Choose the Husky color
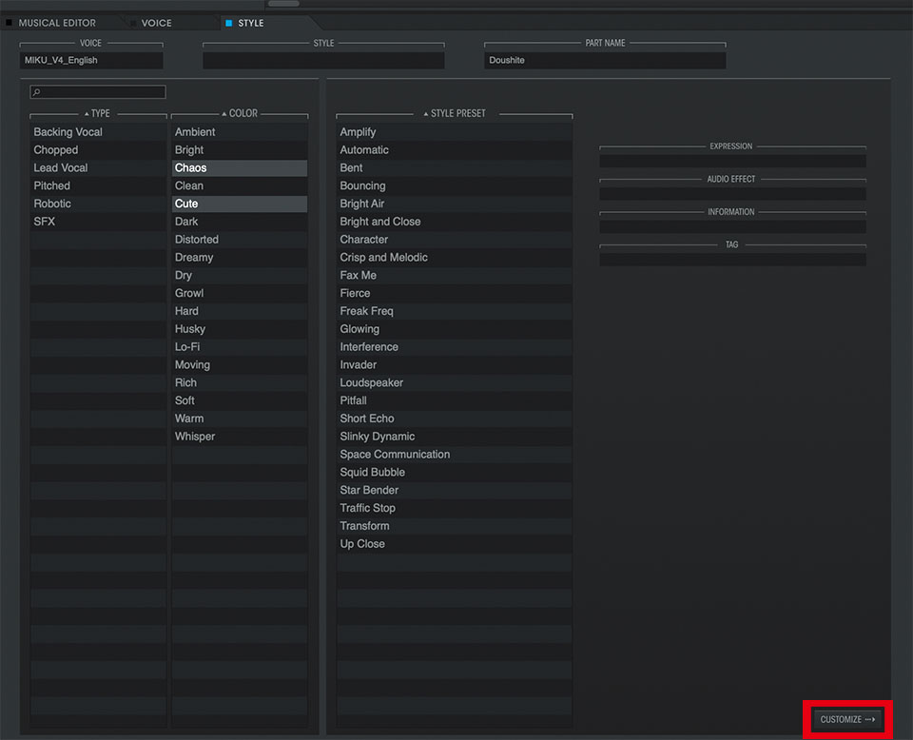The height and width of the screenshot is (740, 913). point(240,329)
